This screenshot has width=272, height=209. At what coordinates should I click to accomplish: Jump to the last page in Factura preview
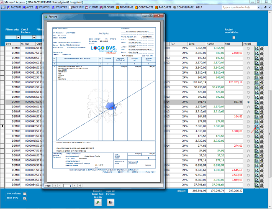[80, 186]
